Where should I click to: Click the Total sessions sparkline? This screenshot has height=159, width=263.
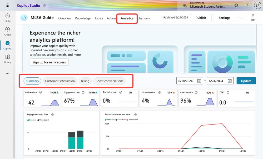point(50,103)
